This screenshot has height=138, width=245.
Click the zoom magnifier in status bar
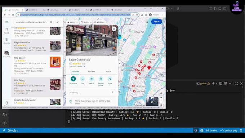[196, 130]
